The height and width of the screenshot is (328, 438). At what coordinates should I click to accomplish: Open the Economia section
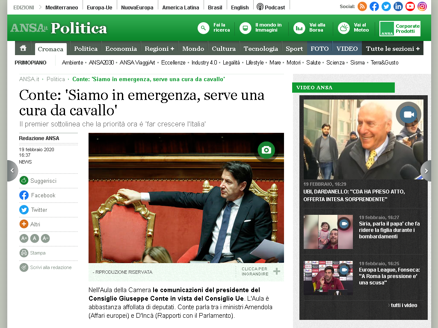coord(121,49)
